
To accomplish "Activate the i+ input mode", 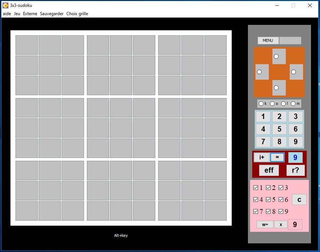I will [x=261, y=157].
